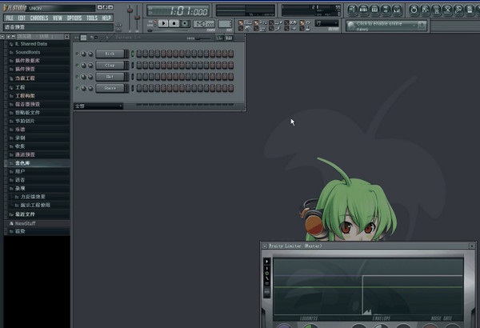Toggle the Kick channel mute LED

click(78, 54)
